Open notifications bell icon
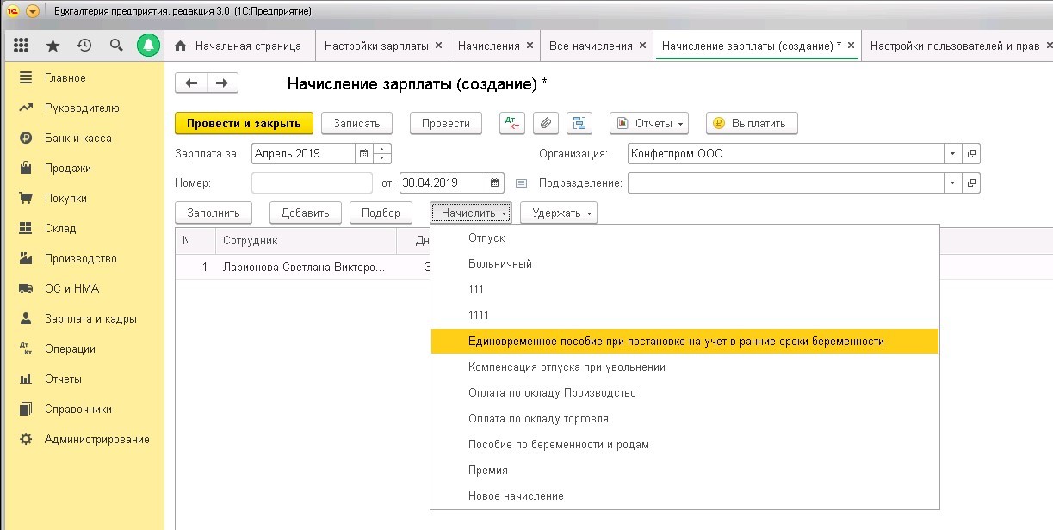Viewport: 1053px width, 530px height. click(148, 46)
